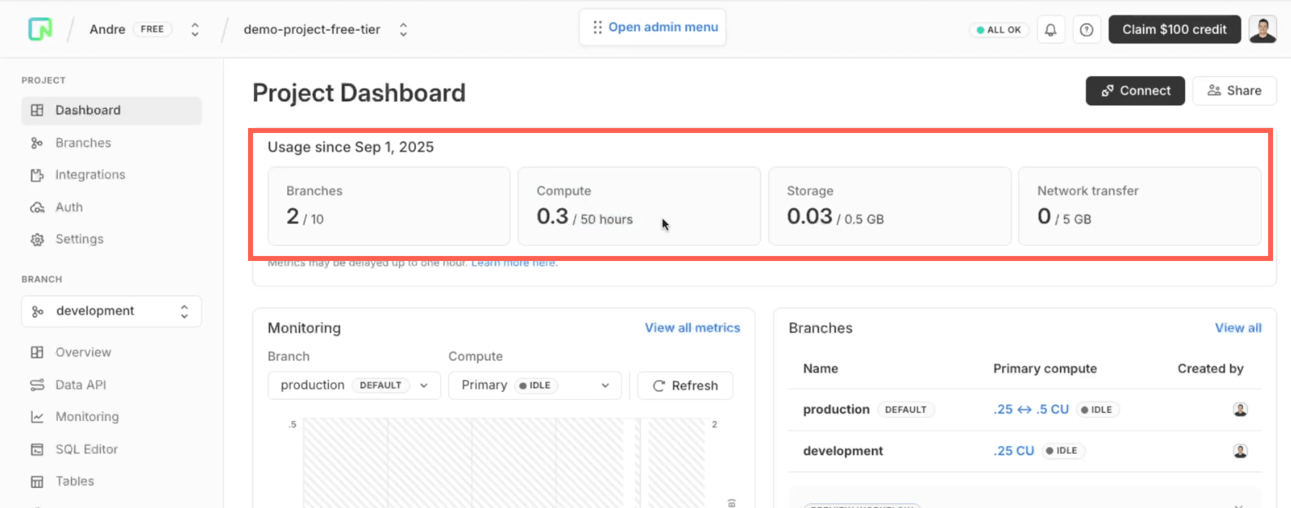Click the Neon logo icon
1291x508 pixels.
coord(40,29)
